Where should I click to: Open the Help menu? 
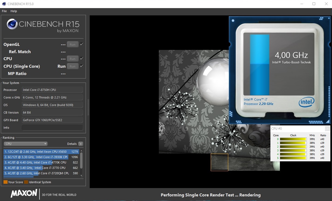[x=14, y=11]
